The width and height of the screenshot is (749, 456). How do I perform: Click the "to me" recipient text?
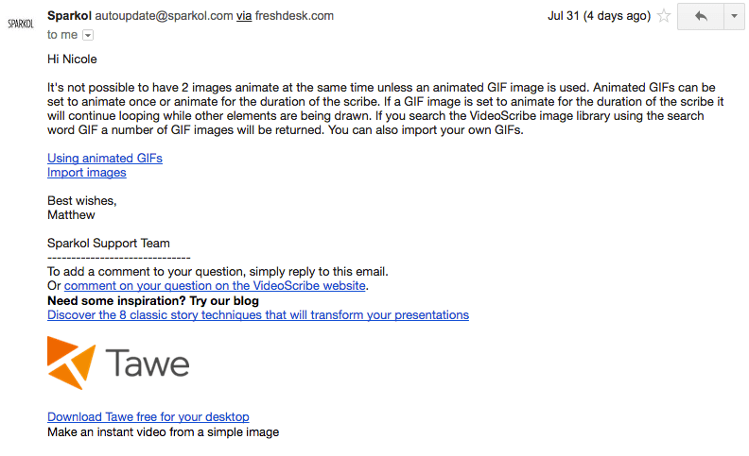[62, 35]
